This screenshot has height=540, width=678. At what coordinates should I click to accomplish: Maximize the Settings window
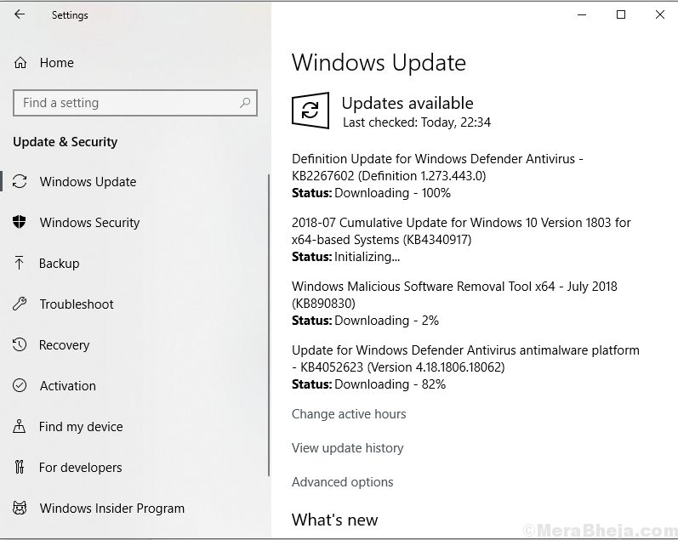[x=621, y=14]
